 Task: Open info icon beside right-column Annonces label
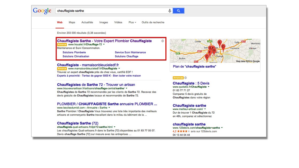186,78
